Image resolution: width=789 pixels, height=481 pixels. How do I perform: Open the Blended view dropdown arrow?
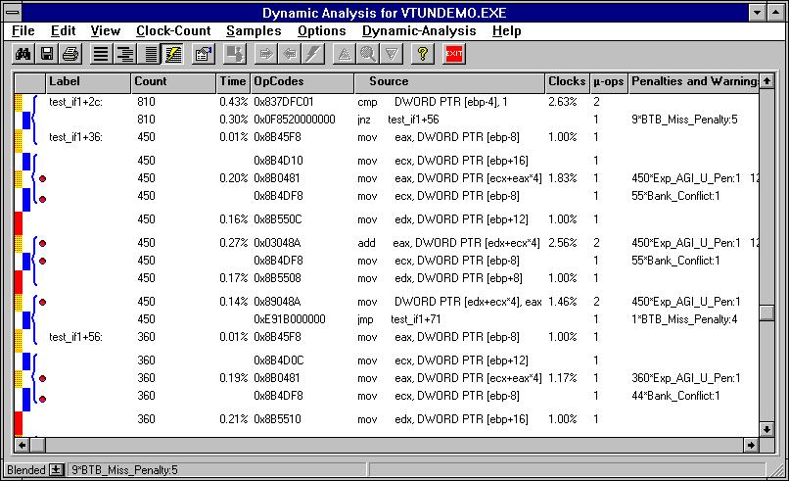[57, 470]
